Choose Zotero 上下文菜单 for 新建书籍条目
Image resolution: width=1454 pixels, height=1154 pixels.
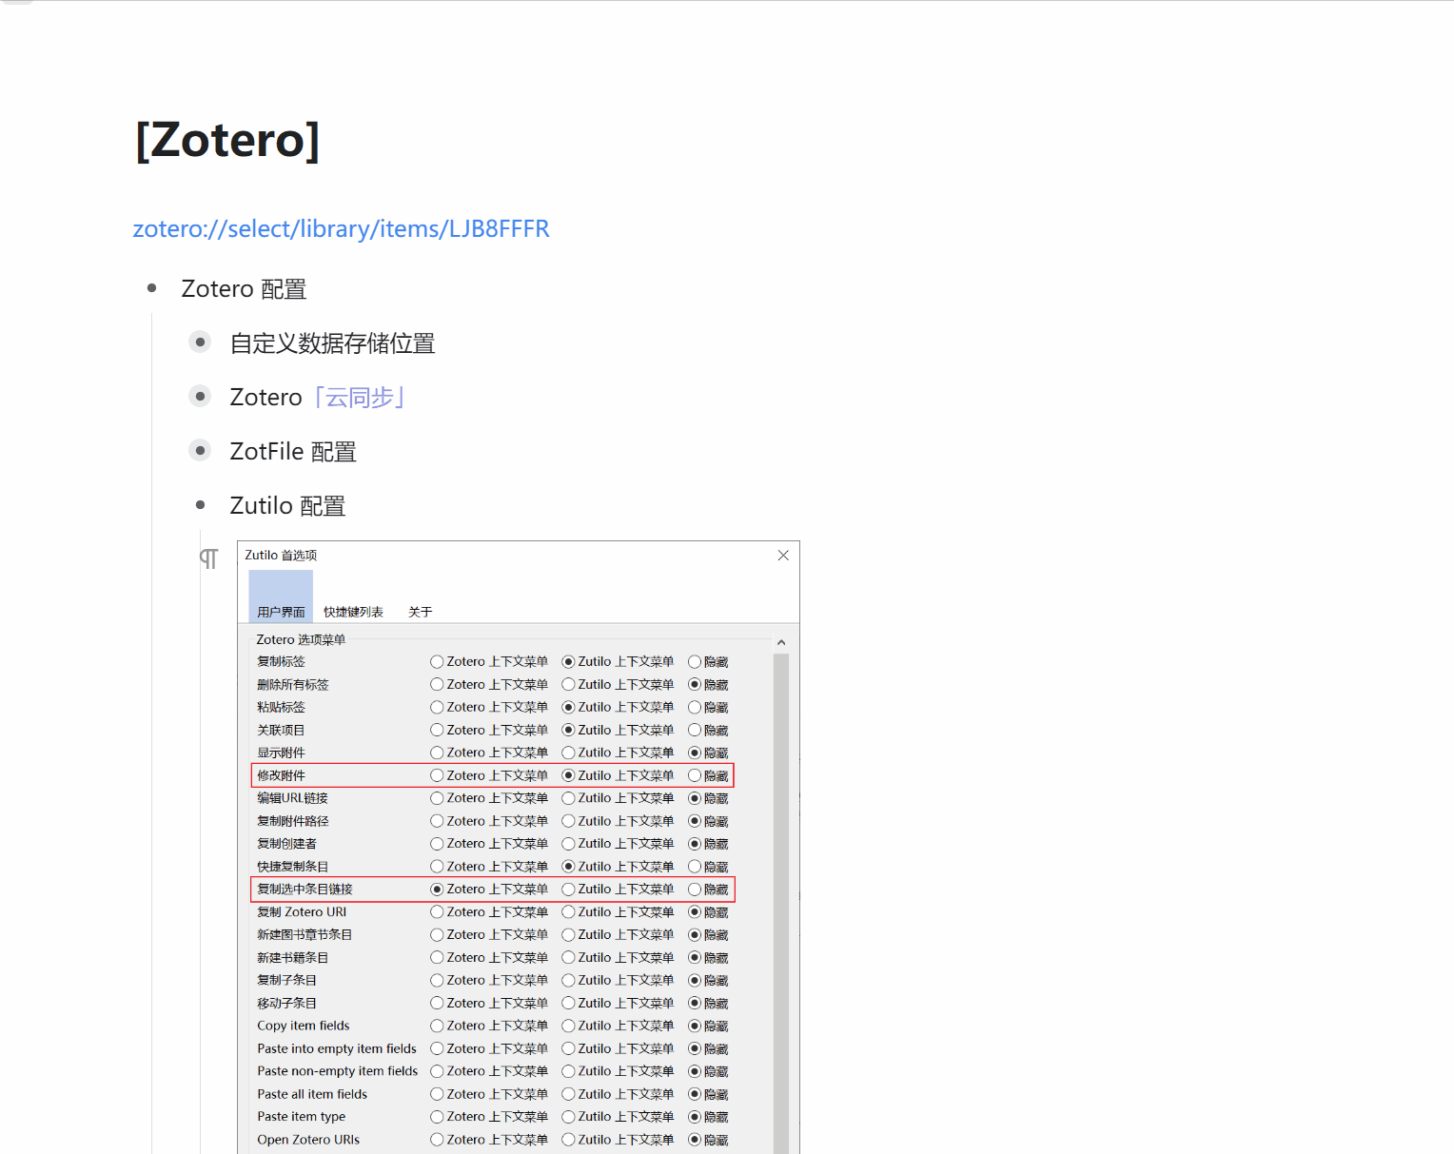[x=437, y=957]
